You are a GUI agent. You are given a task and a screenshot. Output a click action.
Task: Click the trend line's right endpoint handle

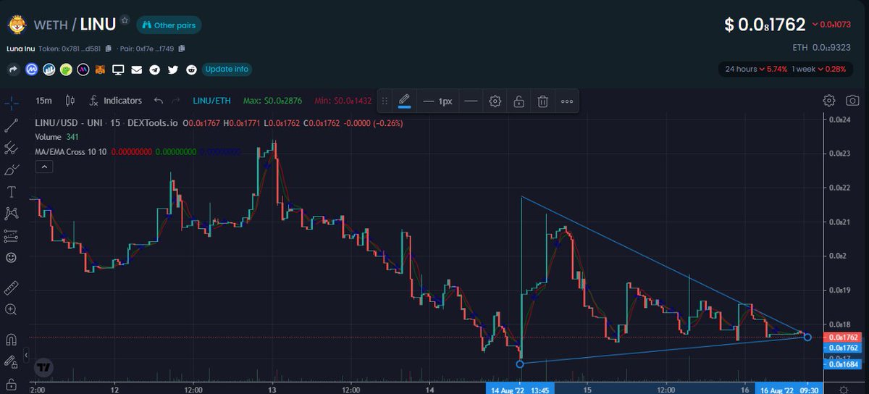click(x=807, y=337)
